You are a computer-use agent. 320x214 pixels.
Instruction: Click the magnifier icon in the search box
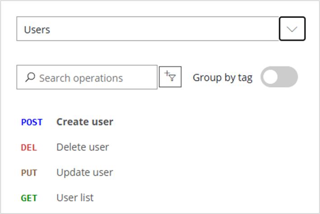(x=30, y=77)
